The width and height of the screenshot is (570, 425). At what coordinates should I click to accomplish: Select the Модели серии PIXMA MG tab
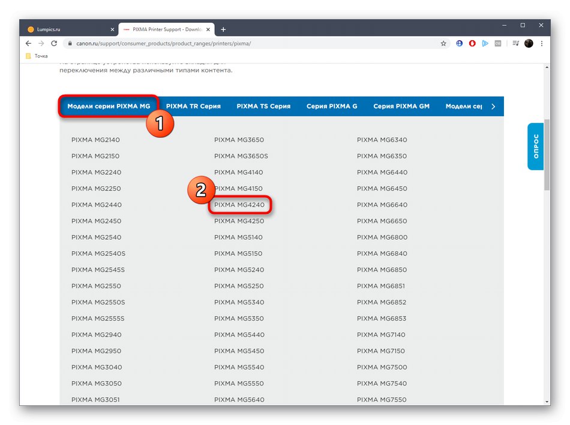tap(109, 106)
